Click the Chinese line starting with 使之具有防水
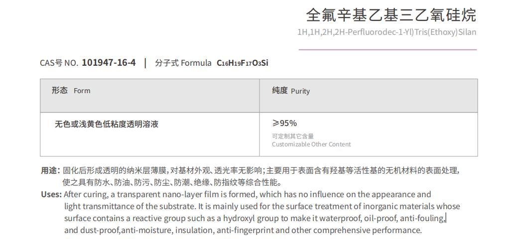 (x=172, y=182)
